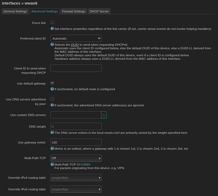Click help icon next to Multi-Path TCP description
This screenshot has height=196, width=218.
[x=52, y=164]
